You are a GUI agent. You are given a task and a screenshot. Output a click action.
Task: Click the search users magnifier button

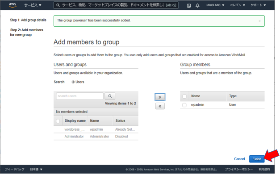click(110, 96)
